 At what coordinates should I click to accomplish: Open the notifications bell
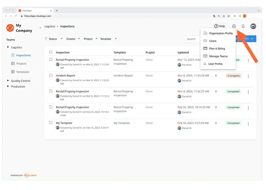(243, 26)
